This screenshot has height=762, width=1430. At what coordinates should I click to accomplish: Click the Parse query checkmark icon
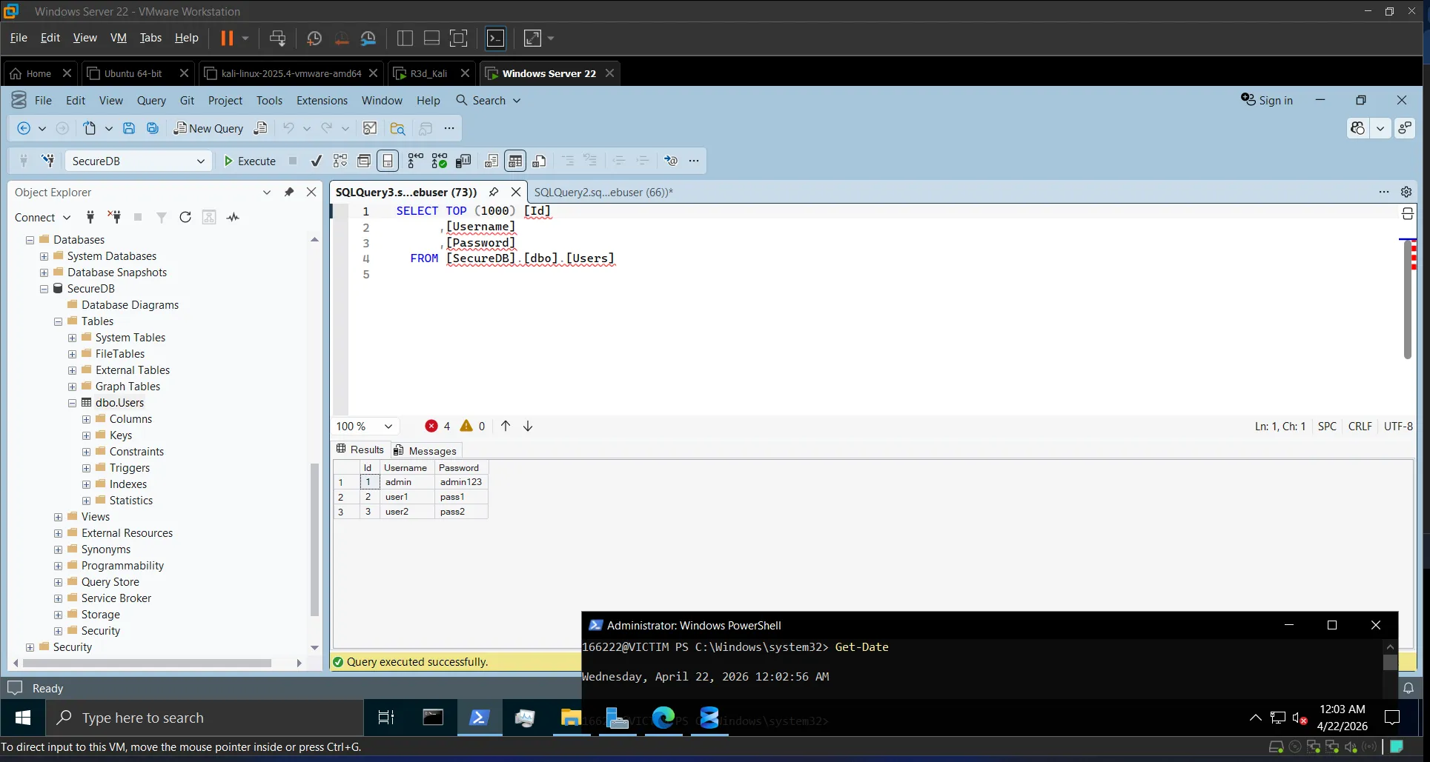[317, 161]
